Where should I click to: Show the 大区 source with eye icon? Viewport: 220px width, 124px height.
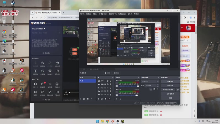(x=108, y=88)
